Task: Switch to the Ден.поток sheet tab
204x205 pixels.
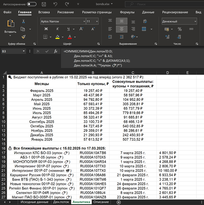Action: 61,202
